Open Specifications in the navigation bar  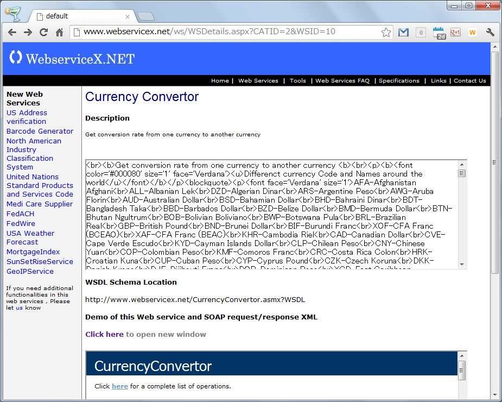399,80
